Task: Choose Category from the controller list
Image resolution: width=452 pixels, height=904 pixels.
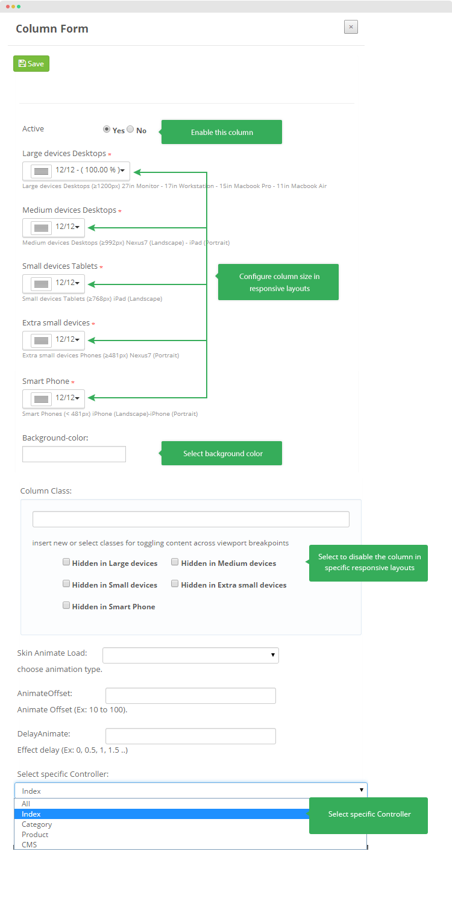Action: pyautogui.click(x=37, y=824)
